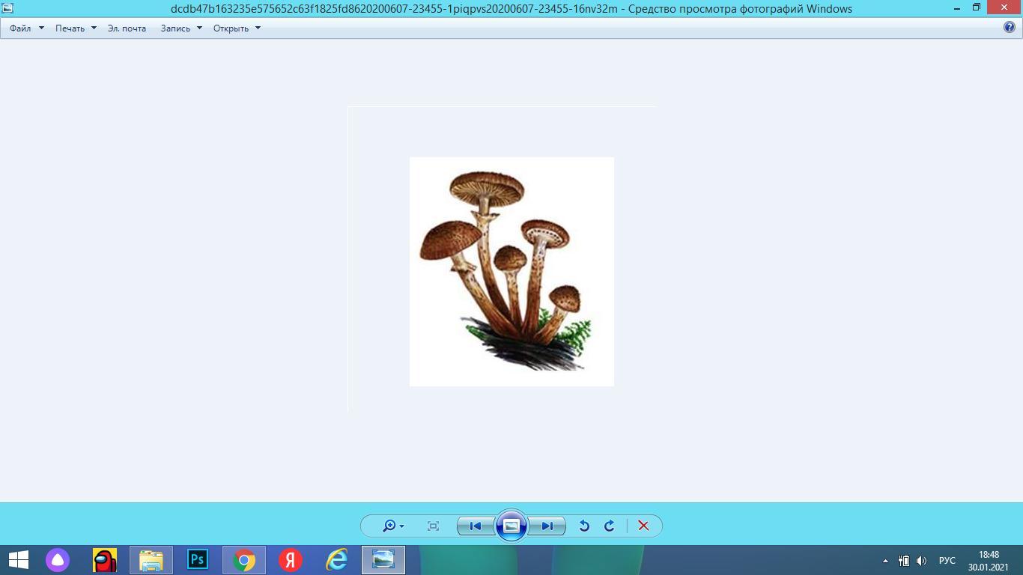
Task: Launch Internet Explorer from the taskbar
Action: [x=337, y=560]
